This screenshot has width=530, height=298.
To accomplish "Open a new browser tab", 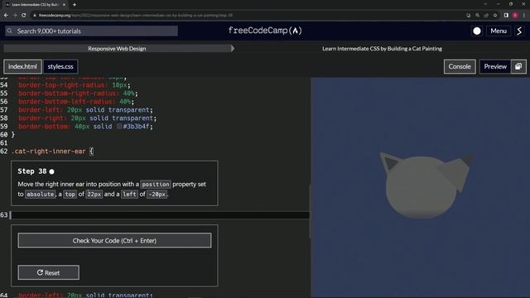I will tap(75, 5).
